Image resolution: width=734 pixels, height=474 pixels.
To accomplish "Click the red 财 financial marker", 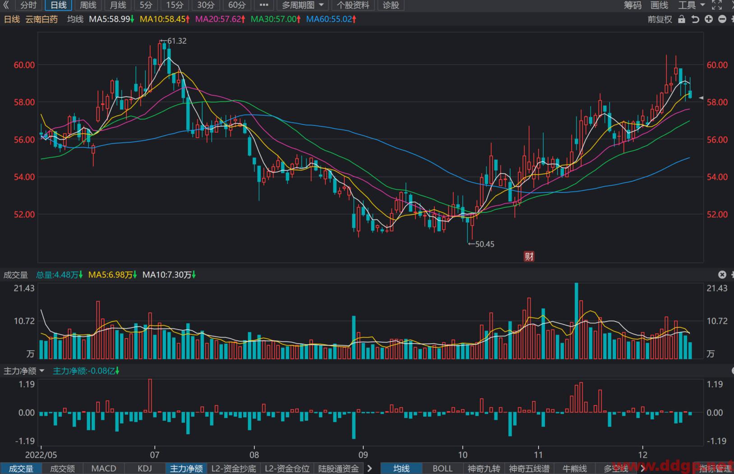I will click(x=529, y=257).
